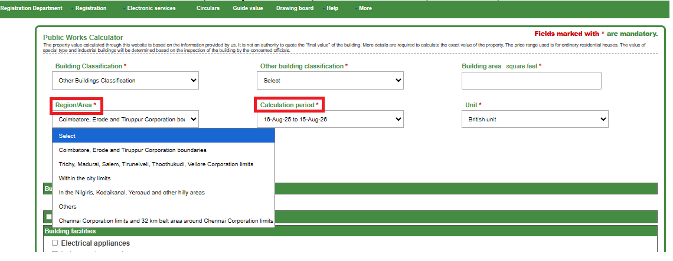Viewport: 673px width, 261px height.
Task: Tick the checkbox left of the dropdown list
Action: 49,217
